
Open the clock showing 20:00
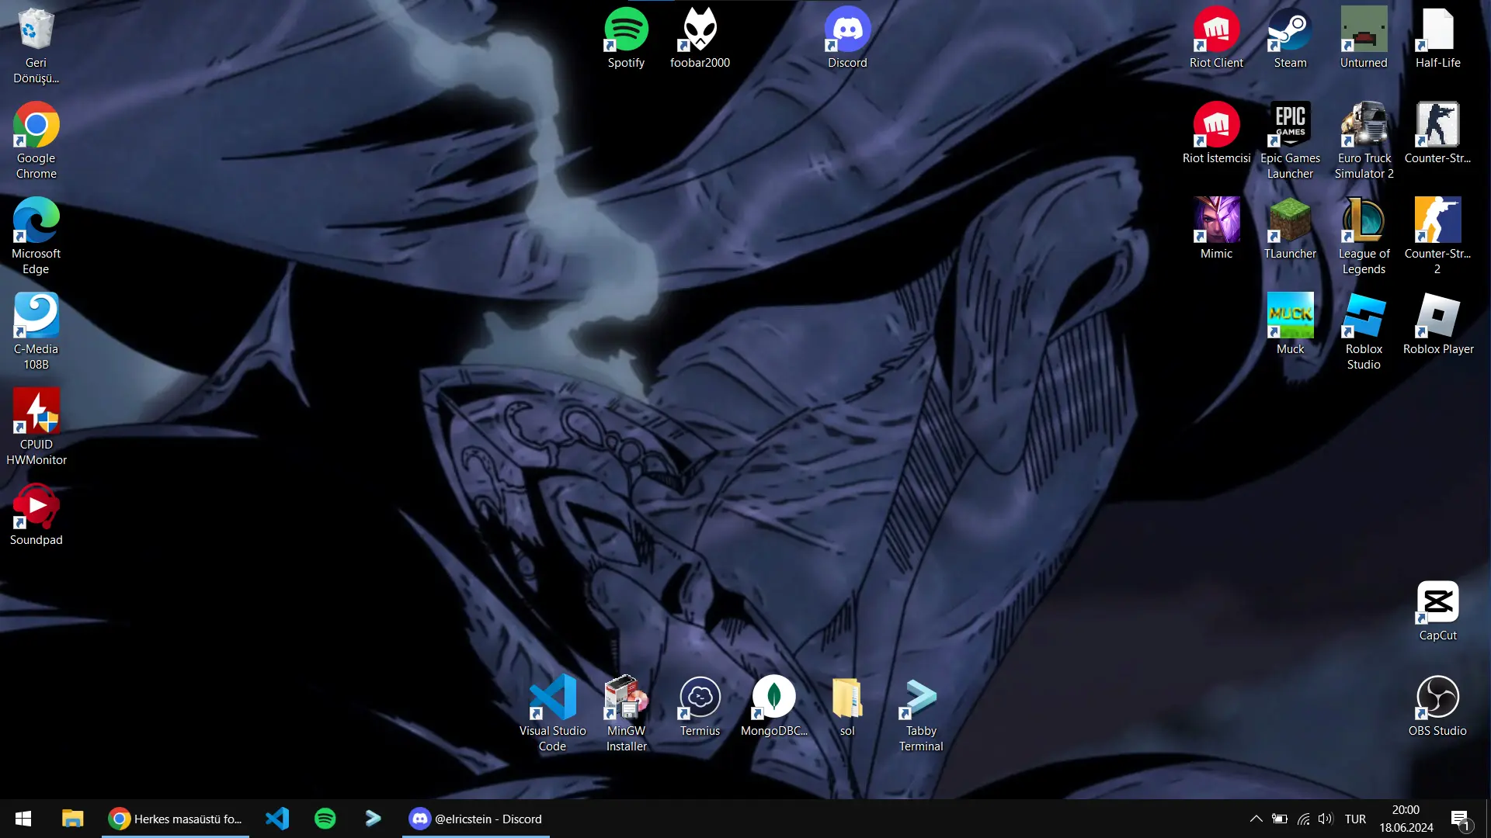pos(1406,819)
